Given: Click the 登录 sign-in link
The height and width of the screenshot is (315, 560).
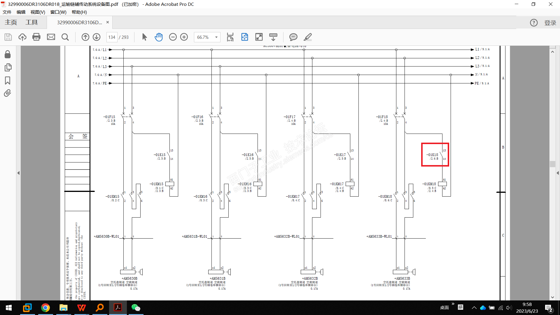Looking at the screenshot, I should click(x=550, y=23).
